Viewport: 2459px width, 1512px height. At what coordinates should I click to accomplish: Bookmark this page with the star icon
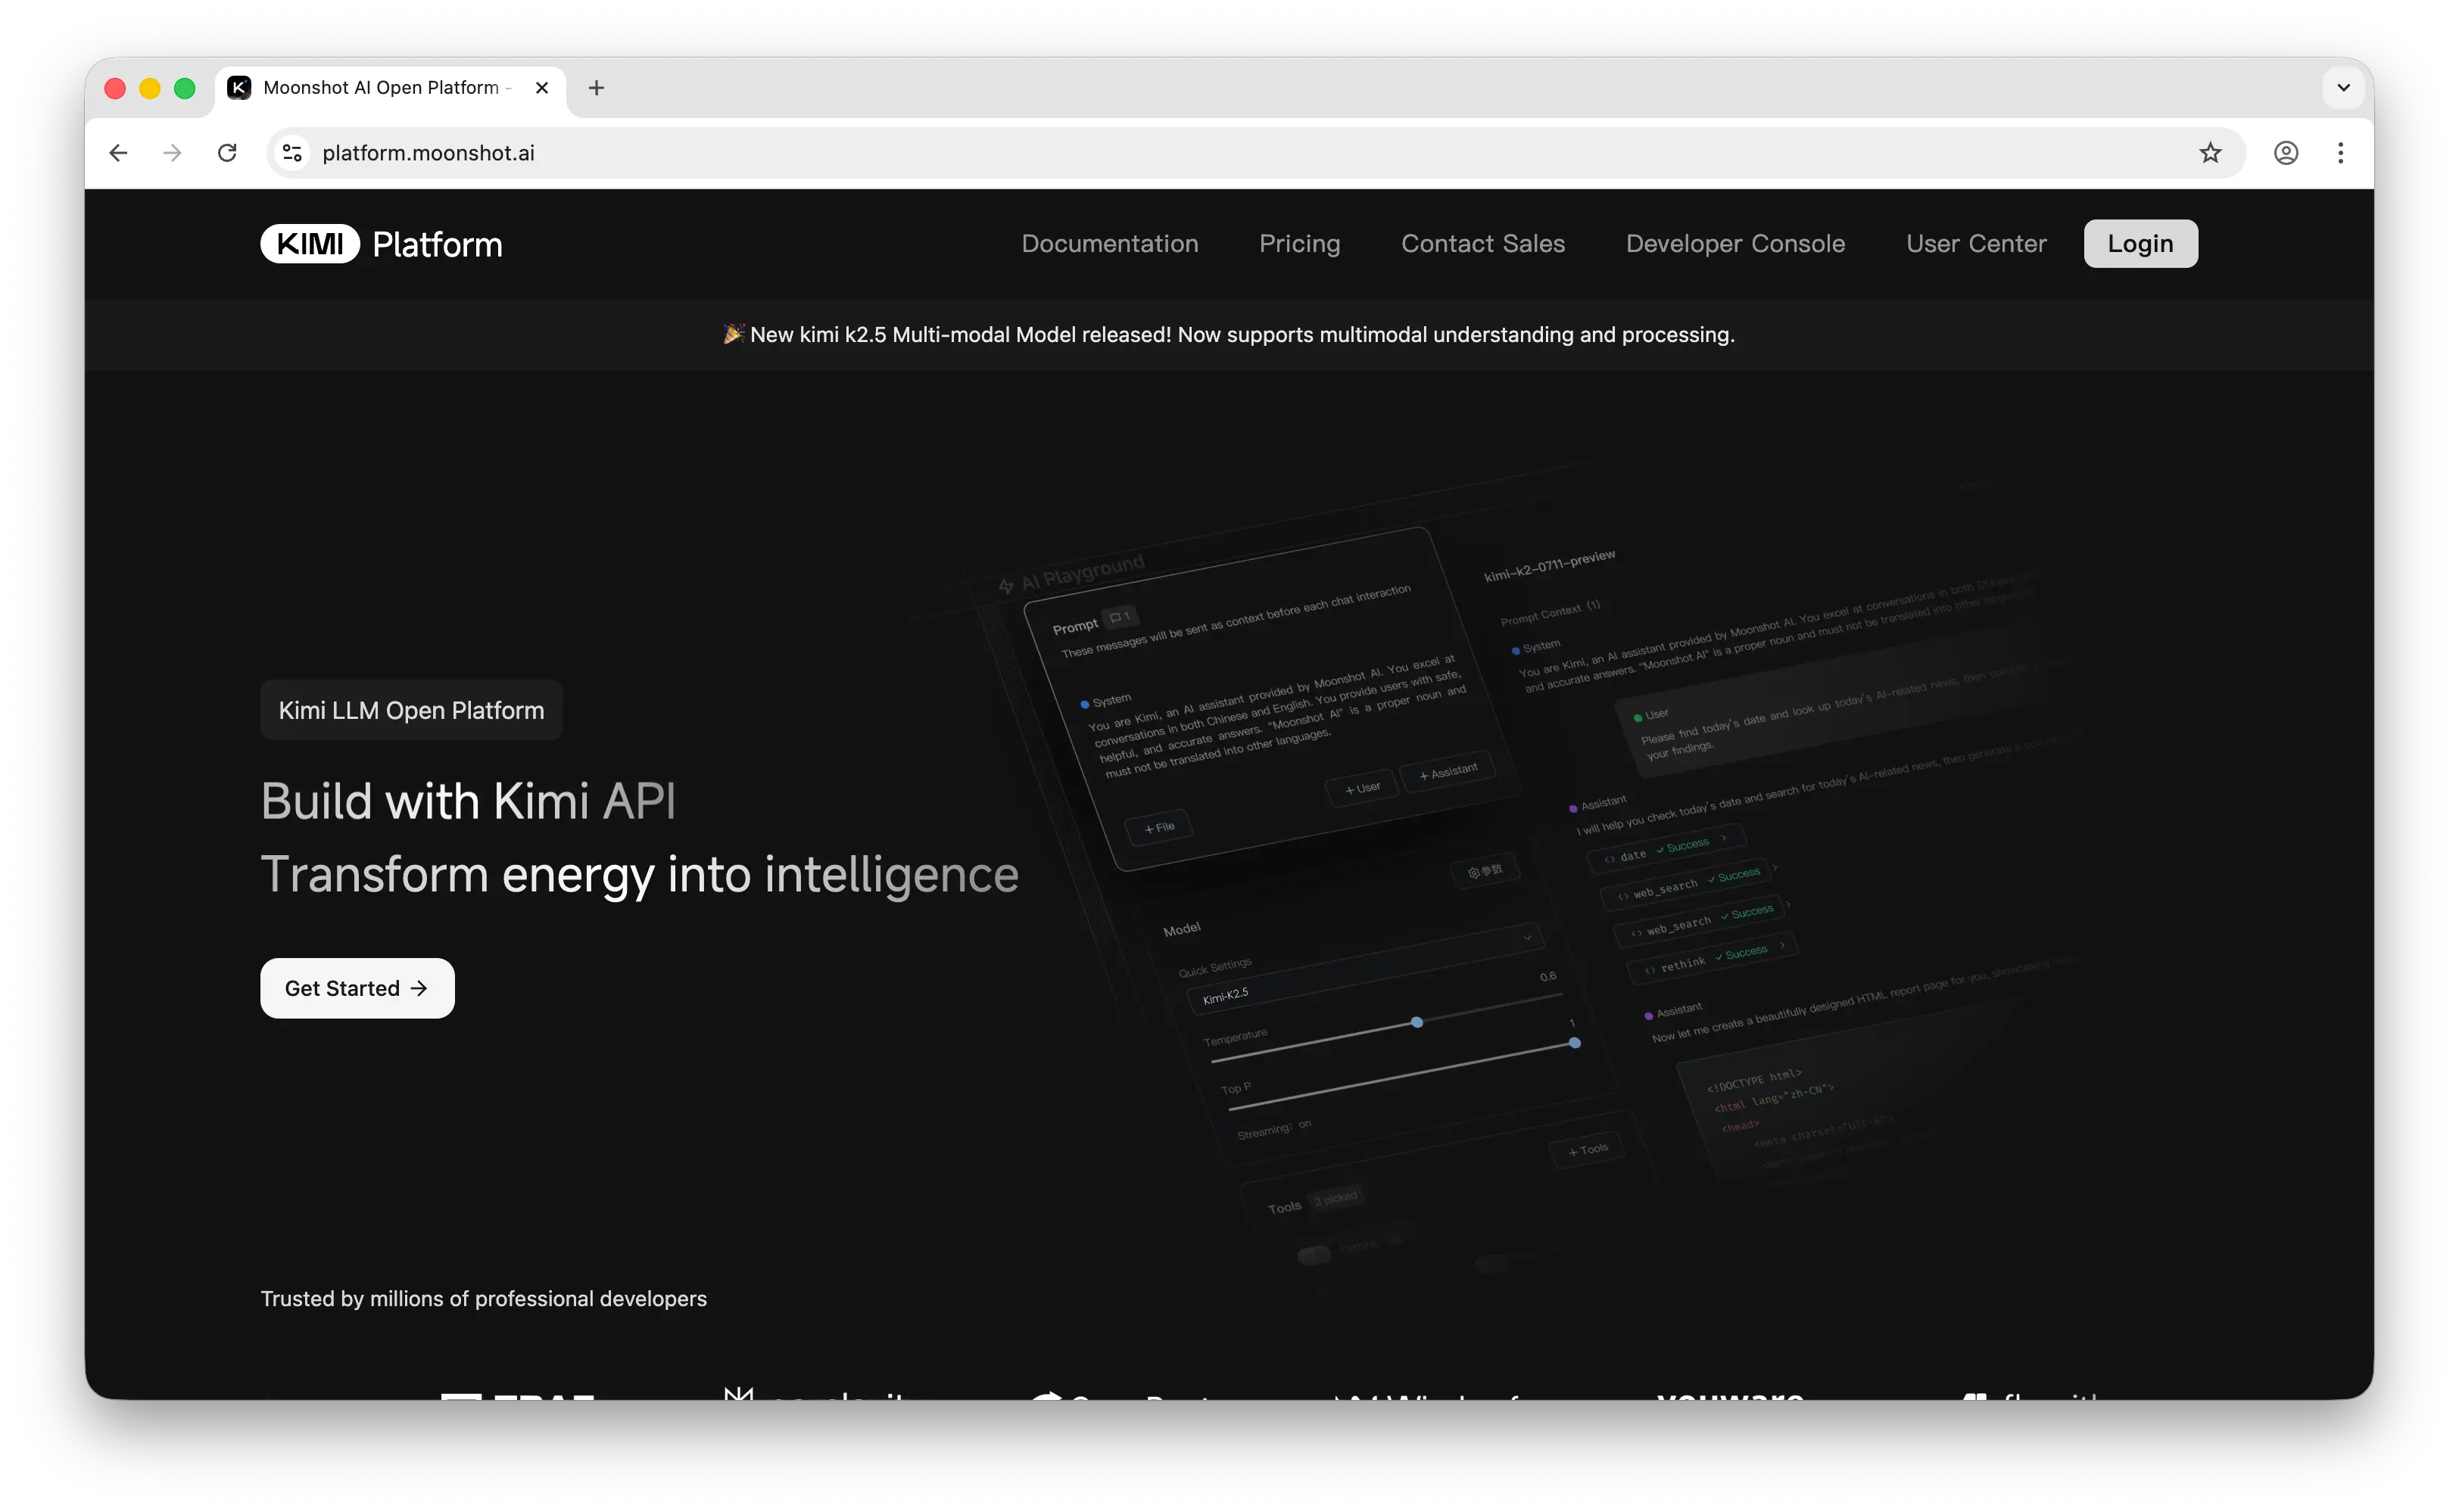pyautogui.click(x=2212, y=153)
